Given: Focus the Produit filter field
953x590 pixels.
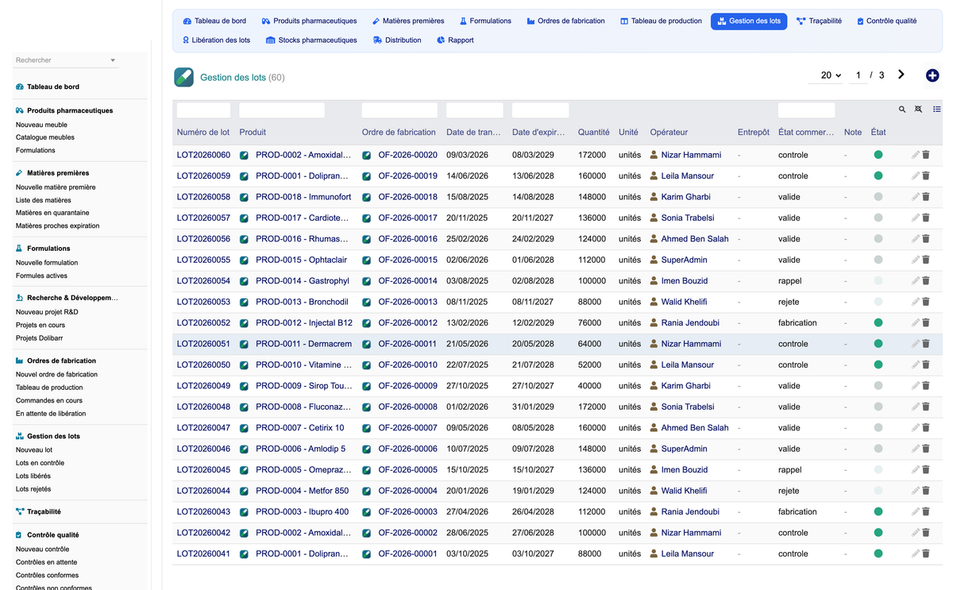Looking at the screenshot, I should tap(282, 110).
